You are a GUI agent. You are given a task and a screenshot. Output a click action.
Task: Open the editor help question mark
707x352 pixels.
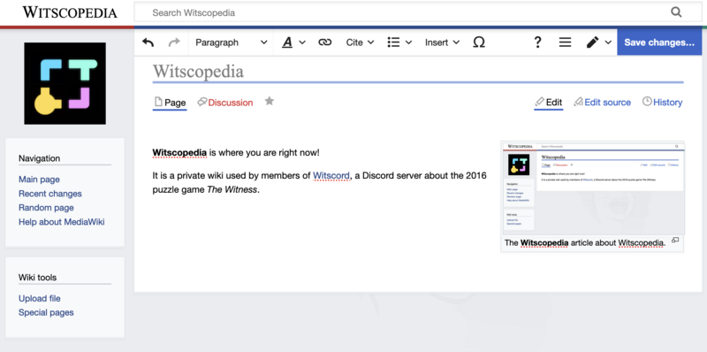(537, 42)
